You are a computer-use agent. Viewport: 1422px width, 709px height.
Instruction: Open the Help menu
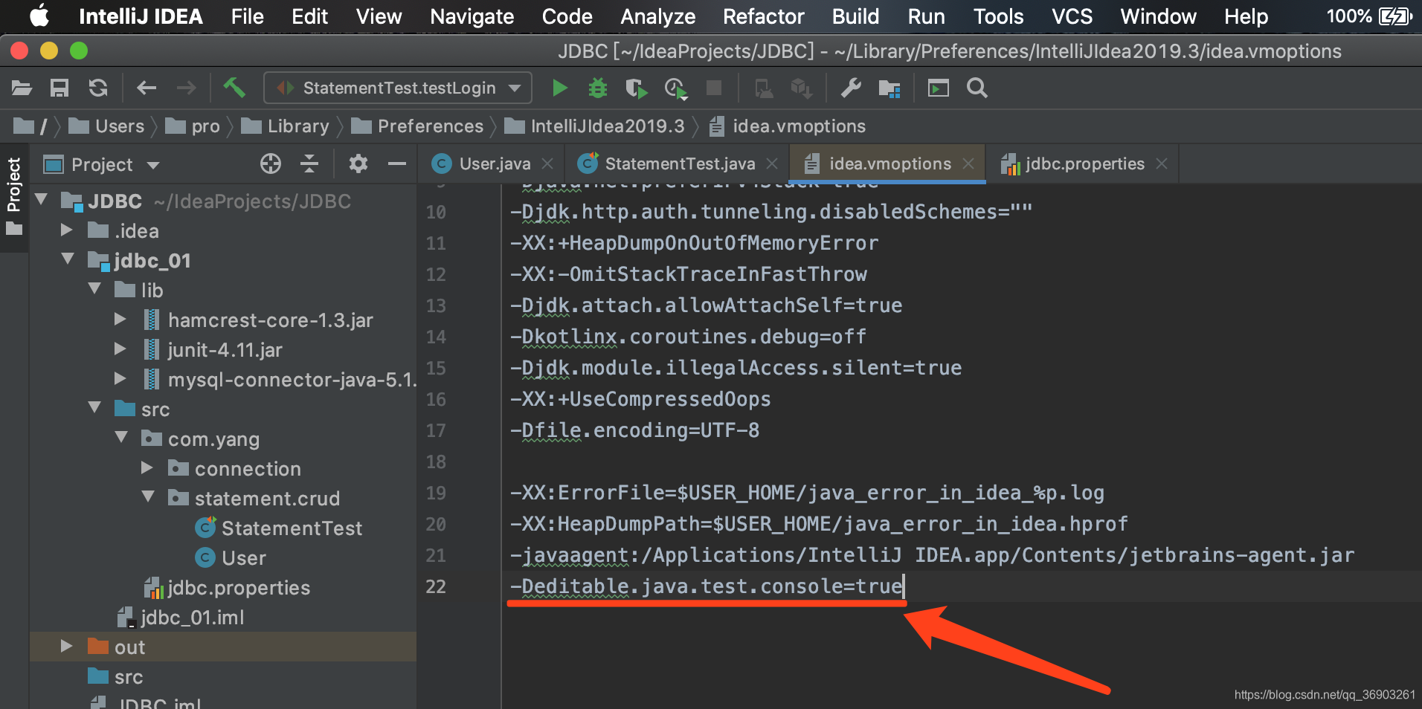click(x=1246, y=16)
